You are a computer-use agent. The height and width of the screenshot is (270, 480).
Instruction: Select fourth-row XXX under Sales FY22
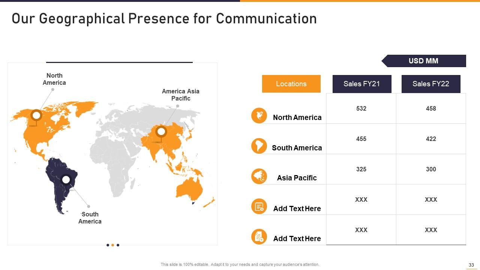tap(431, 199)
